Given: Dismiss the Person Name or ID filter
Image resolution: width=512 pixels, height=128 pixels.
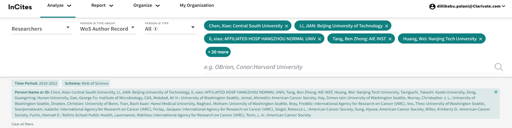Looking at the screenshot, I should pyautogui.click(x=496, y=92).
